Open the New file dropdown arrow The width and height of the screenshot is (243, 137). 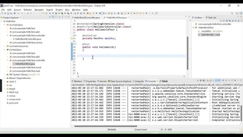point(5,13)
